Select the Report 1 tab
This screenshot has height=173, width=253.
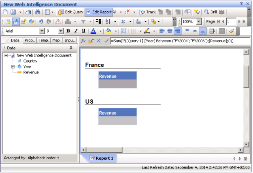pos(102,158)
